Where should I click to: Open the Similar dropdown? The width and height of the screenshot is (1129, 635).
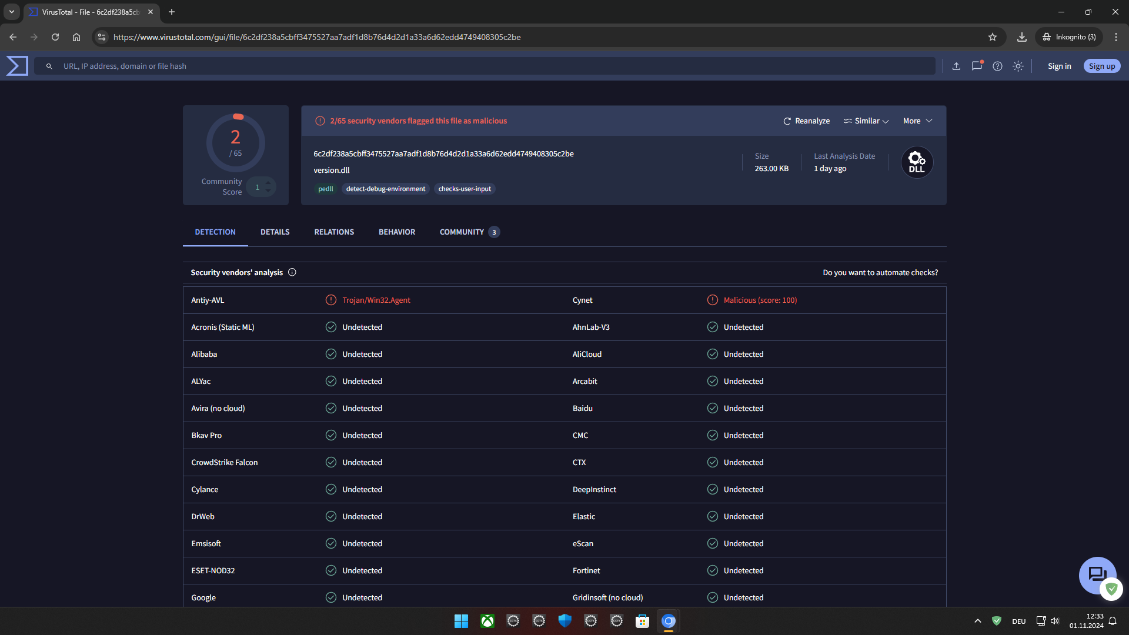(x=866, y=121)
